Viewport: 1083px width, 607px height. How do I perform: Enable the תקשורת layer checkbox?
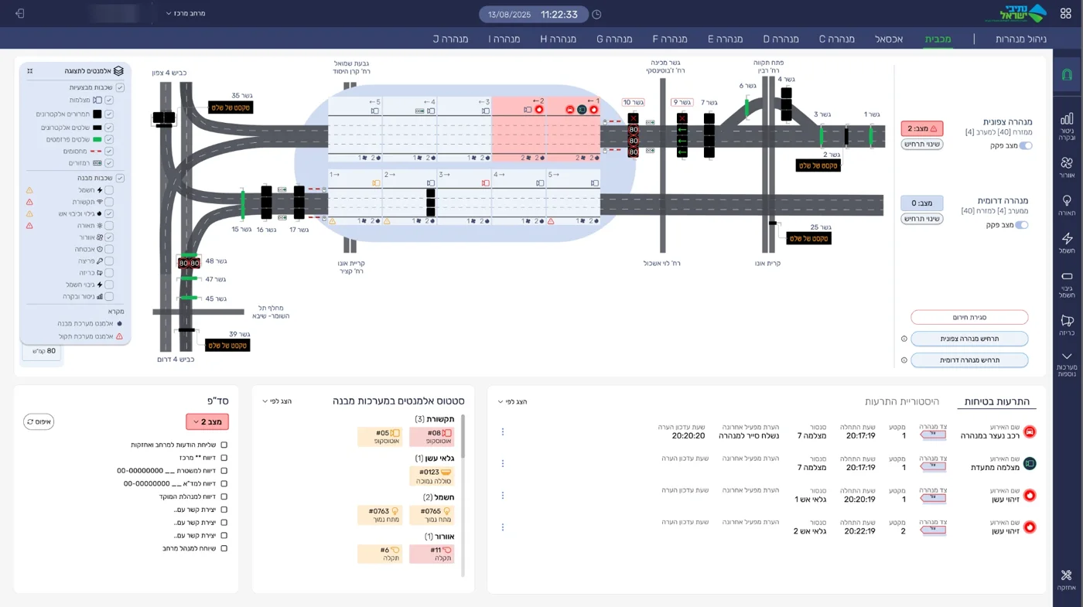109,202
